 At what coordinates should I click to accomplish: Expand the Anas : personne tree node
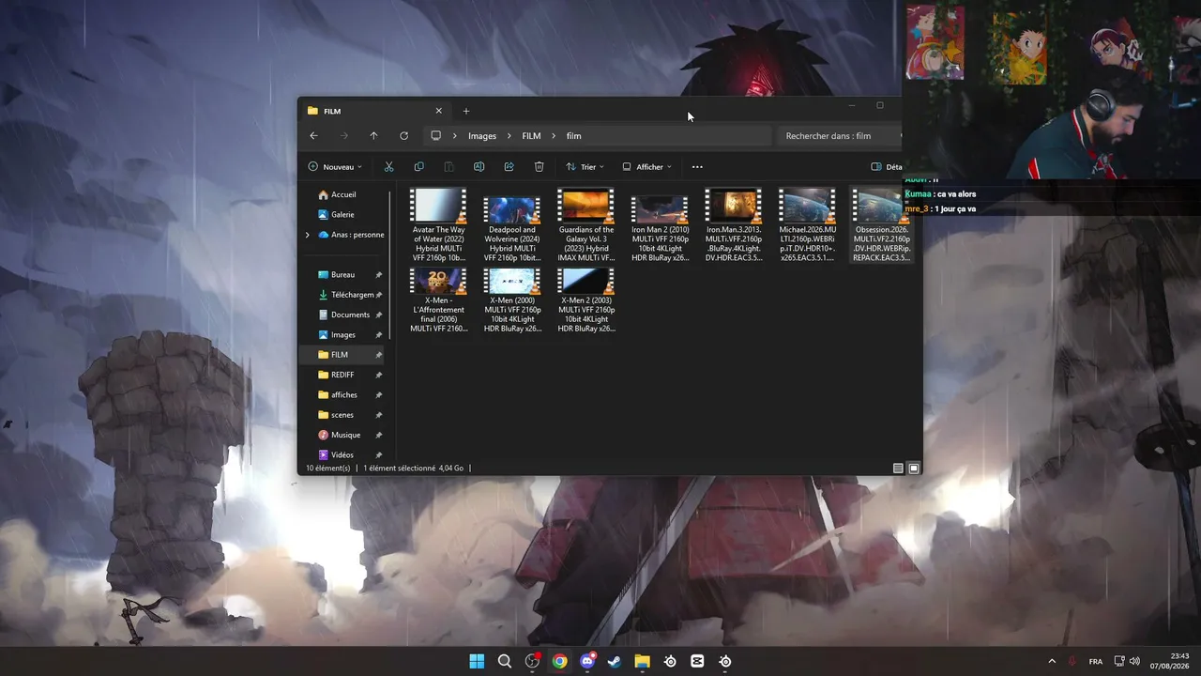pos(307,235)
